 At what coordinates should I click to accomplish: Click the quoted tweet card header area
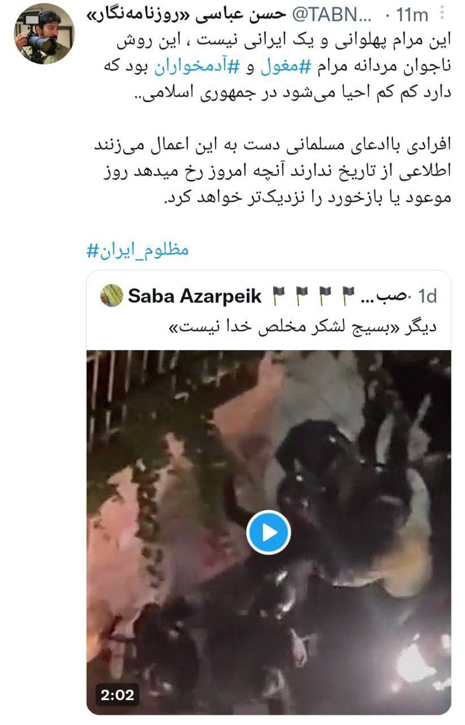pos(269,296)
